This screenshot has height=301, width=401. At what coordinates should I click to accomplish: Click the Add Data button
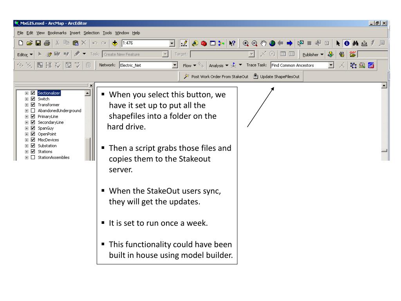click(115, 43)
